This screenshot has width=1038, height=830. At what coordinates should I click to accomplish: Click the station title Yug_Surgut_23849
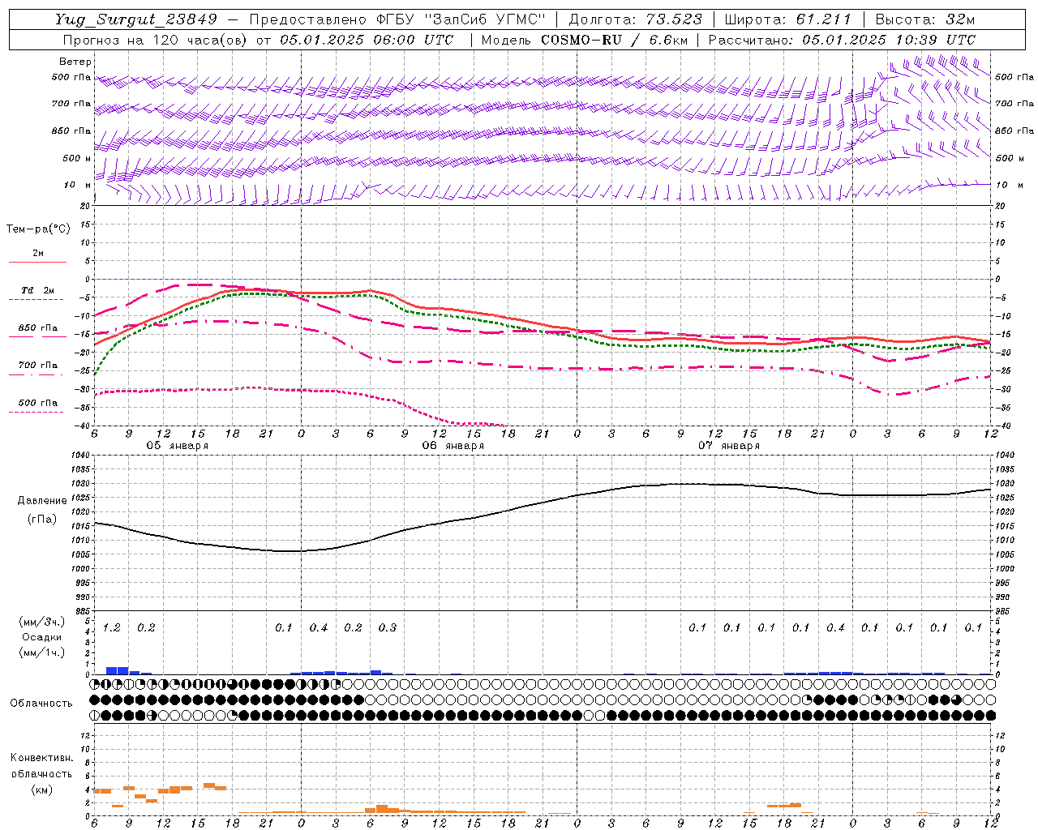pyautogui.click(x=136, y=20)
